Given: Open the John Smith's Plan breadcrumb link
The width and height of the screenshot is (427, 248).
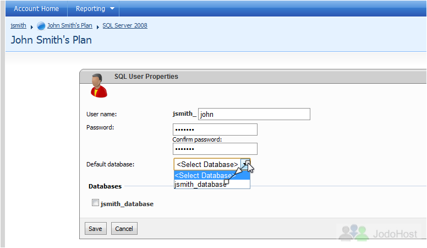Looking at the screenshot, I should coord(70,25).
